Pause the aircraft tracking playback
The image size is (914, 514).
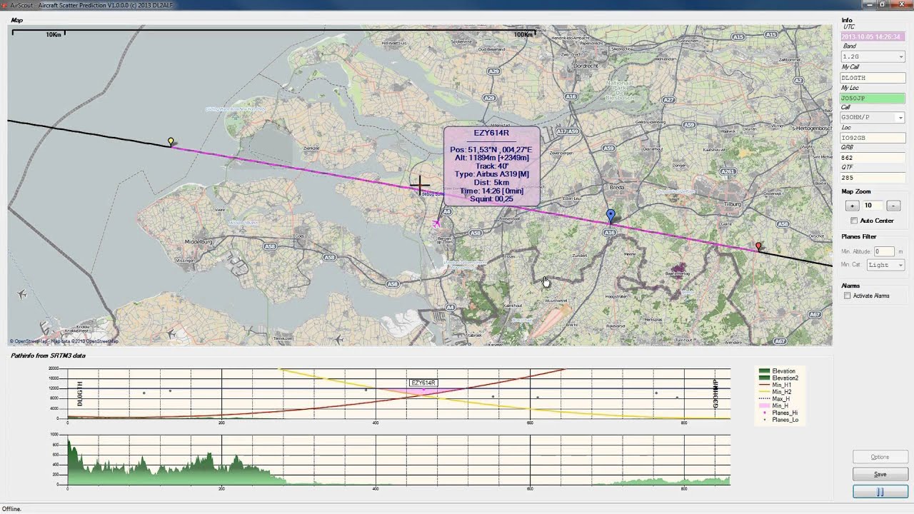point(880,492)
